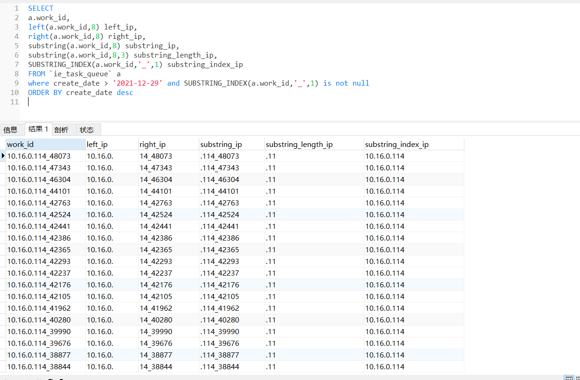This screenshot has height=380, width=580.
Task: Click left_ip cell in row 10.16.0.114_42763
Action: (112, 203)
